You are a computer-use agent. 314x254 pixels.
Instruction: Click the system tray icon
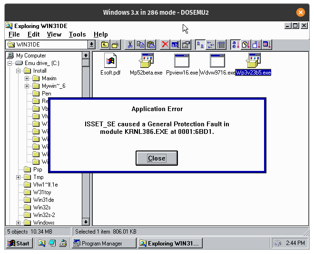click(x=278, y=243)
